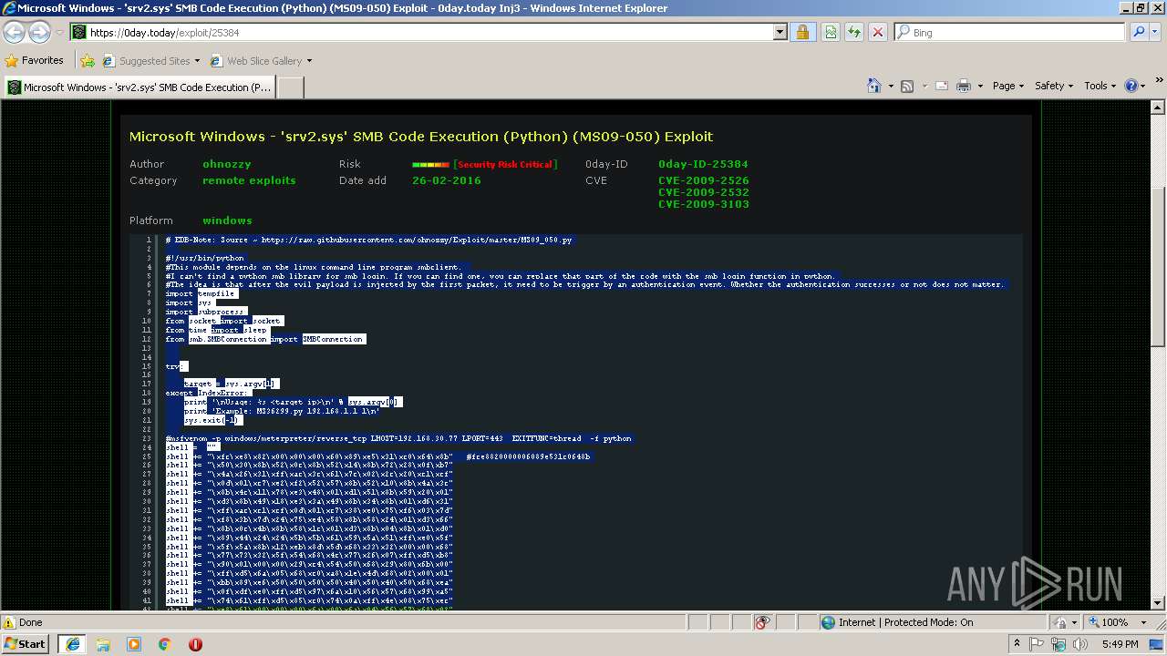Open the Tools menu
This screenshot has width=1167, height=656.
point(1100,86)
